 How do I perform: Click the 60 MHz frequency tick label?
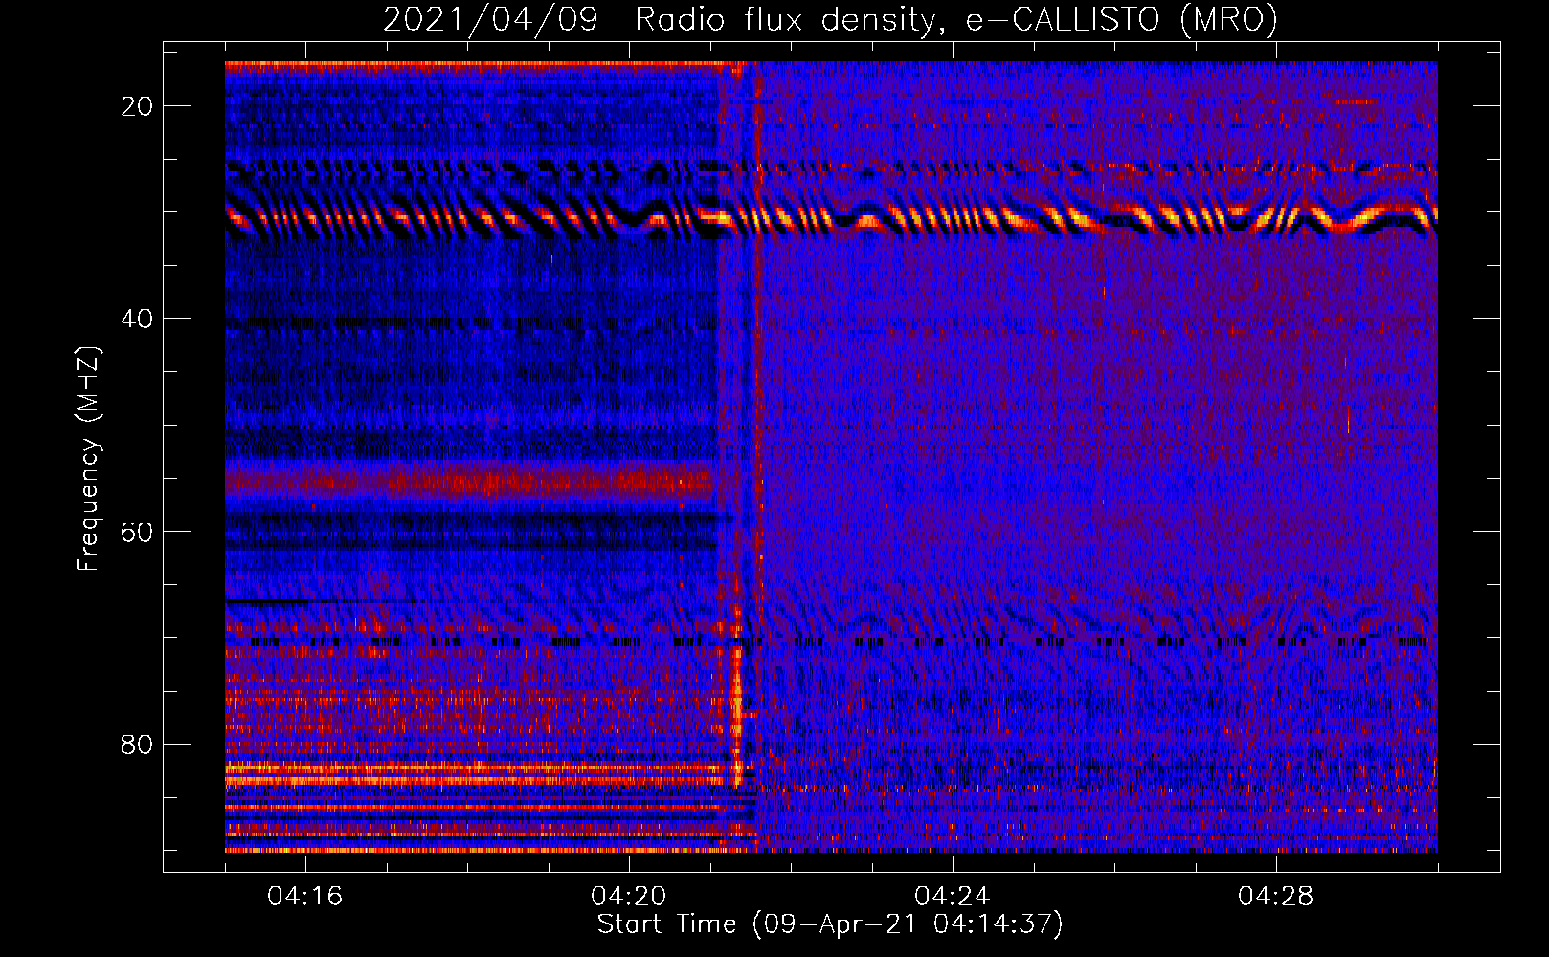click(x=137, y=531)
